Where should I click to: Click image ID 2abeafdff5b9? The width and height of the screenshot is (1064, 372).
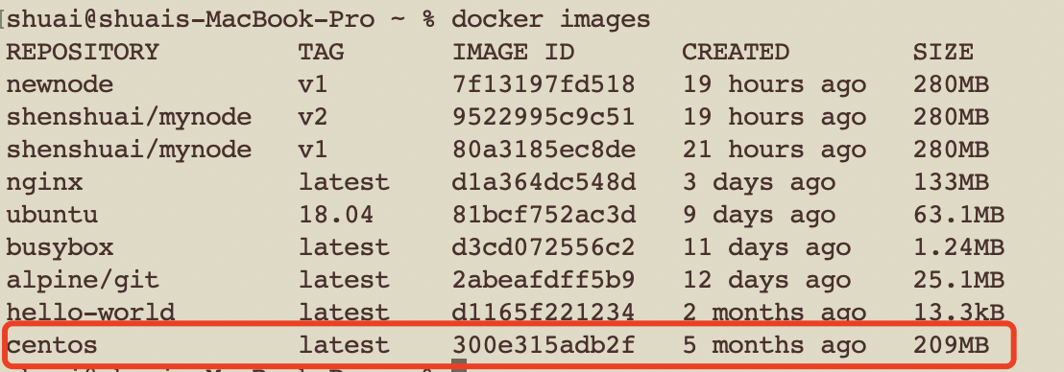544,280
